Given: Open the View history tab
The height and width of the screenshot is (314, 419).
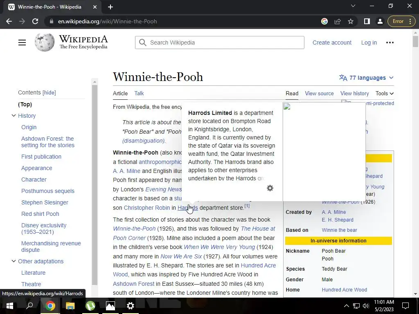Looking at the screenshot, I should (355, 94).
